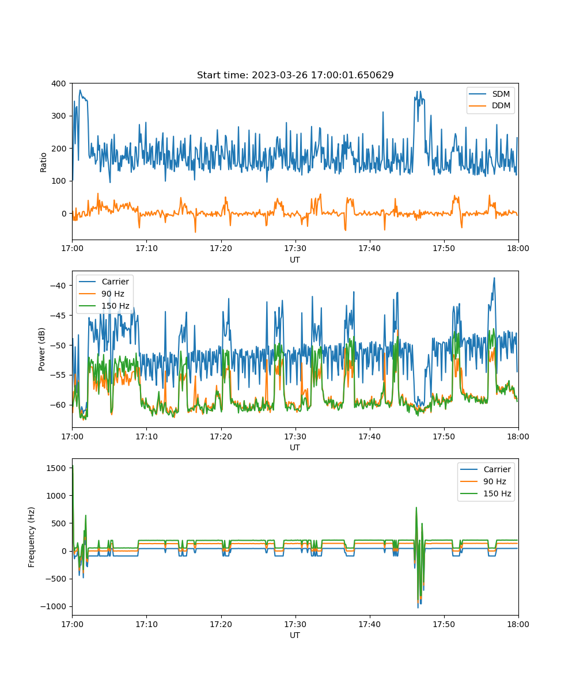Viewport: 576px width, 691px height.
Task: Click the "Start time: 2023-03-26 17:00:01.650629" title
Action: click(x=295, y=75)
